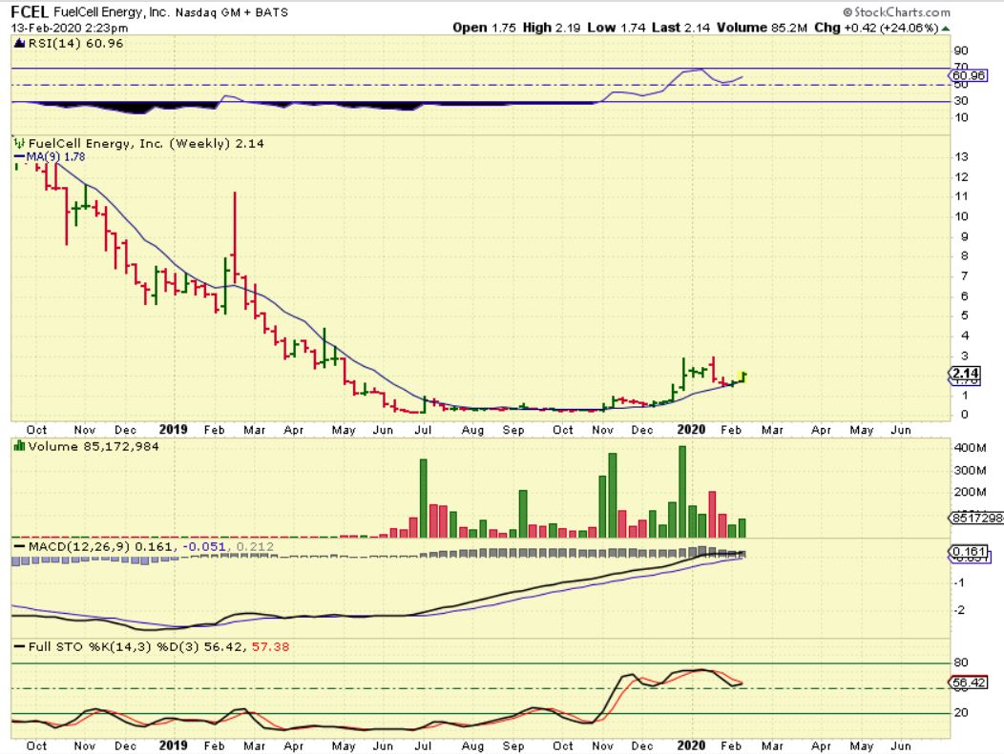
Task: Select the 'Nasdaq GM + BATS' exchange text
Action: [232, 12]
